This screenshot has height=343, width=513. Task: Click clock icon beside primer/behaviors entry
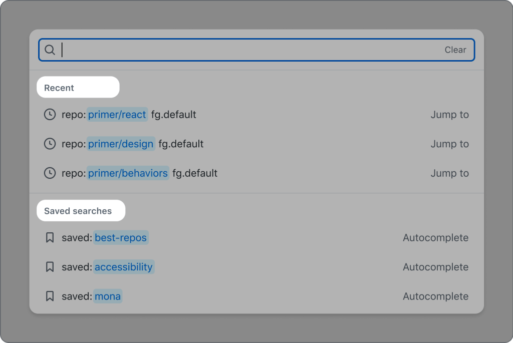50,173
